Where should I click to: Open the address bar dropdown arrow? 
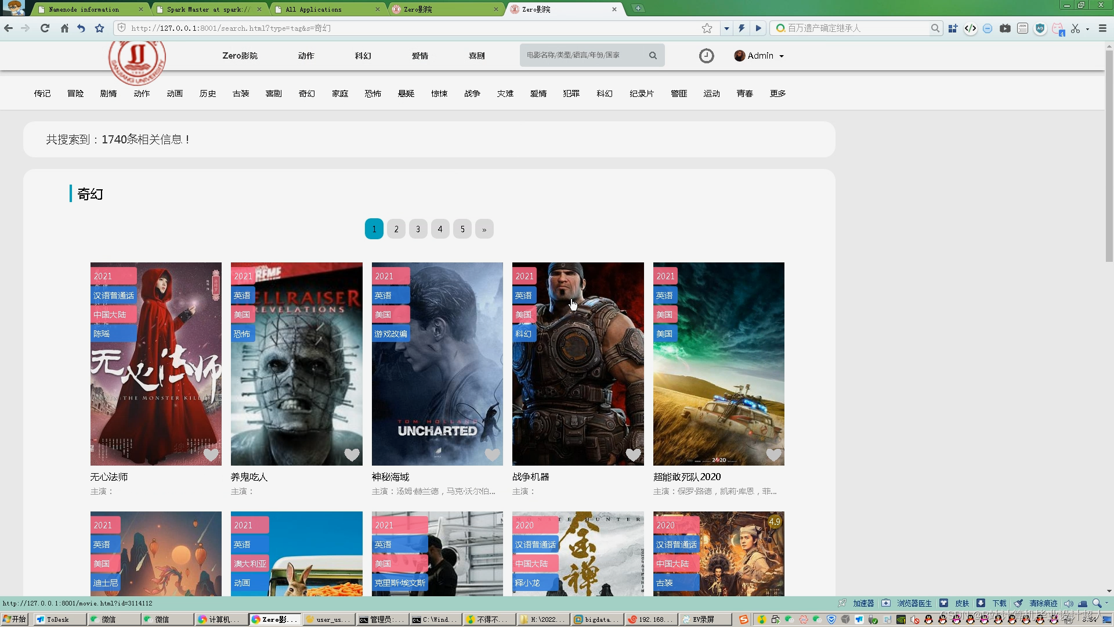click(726, 28)
